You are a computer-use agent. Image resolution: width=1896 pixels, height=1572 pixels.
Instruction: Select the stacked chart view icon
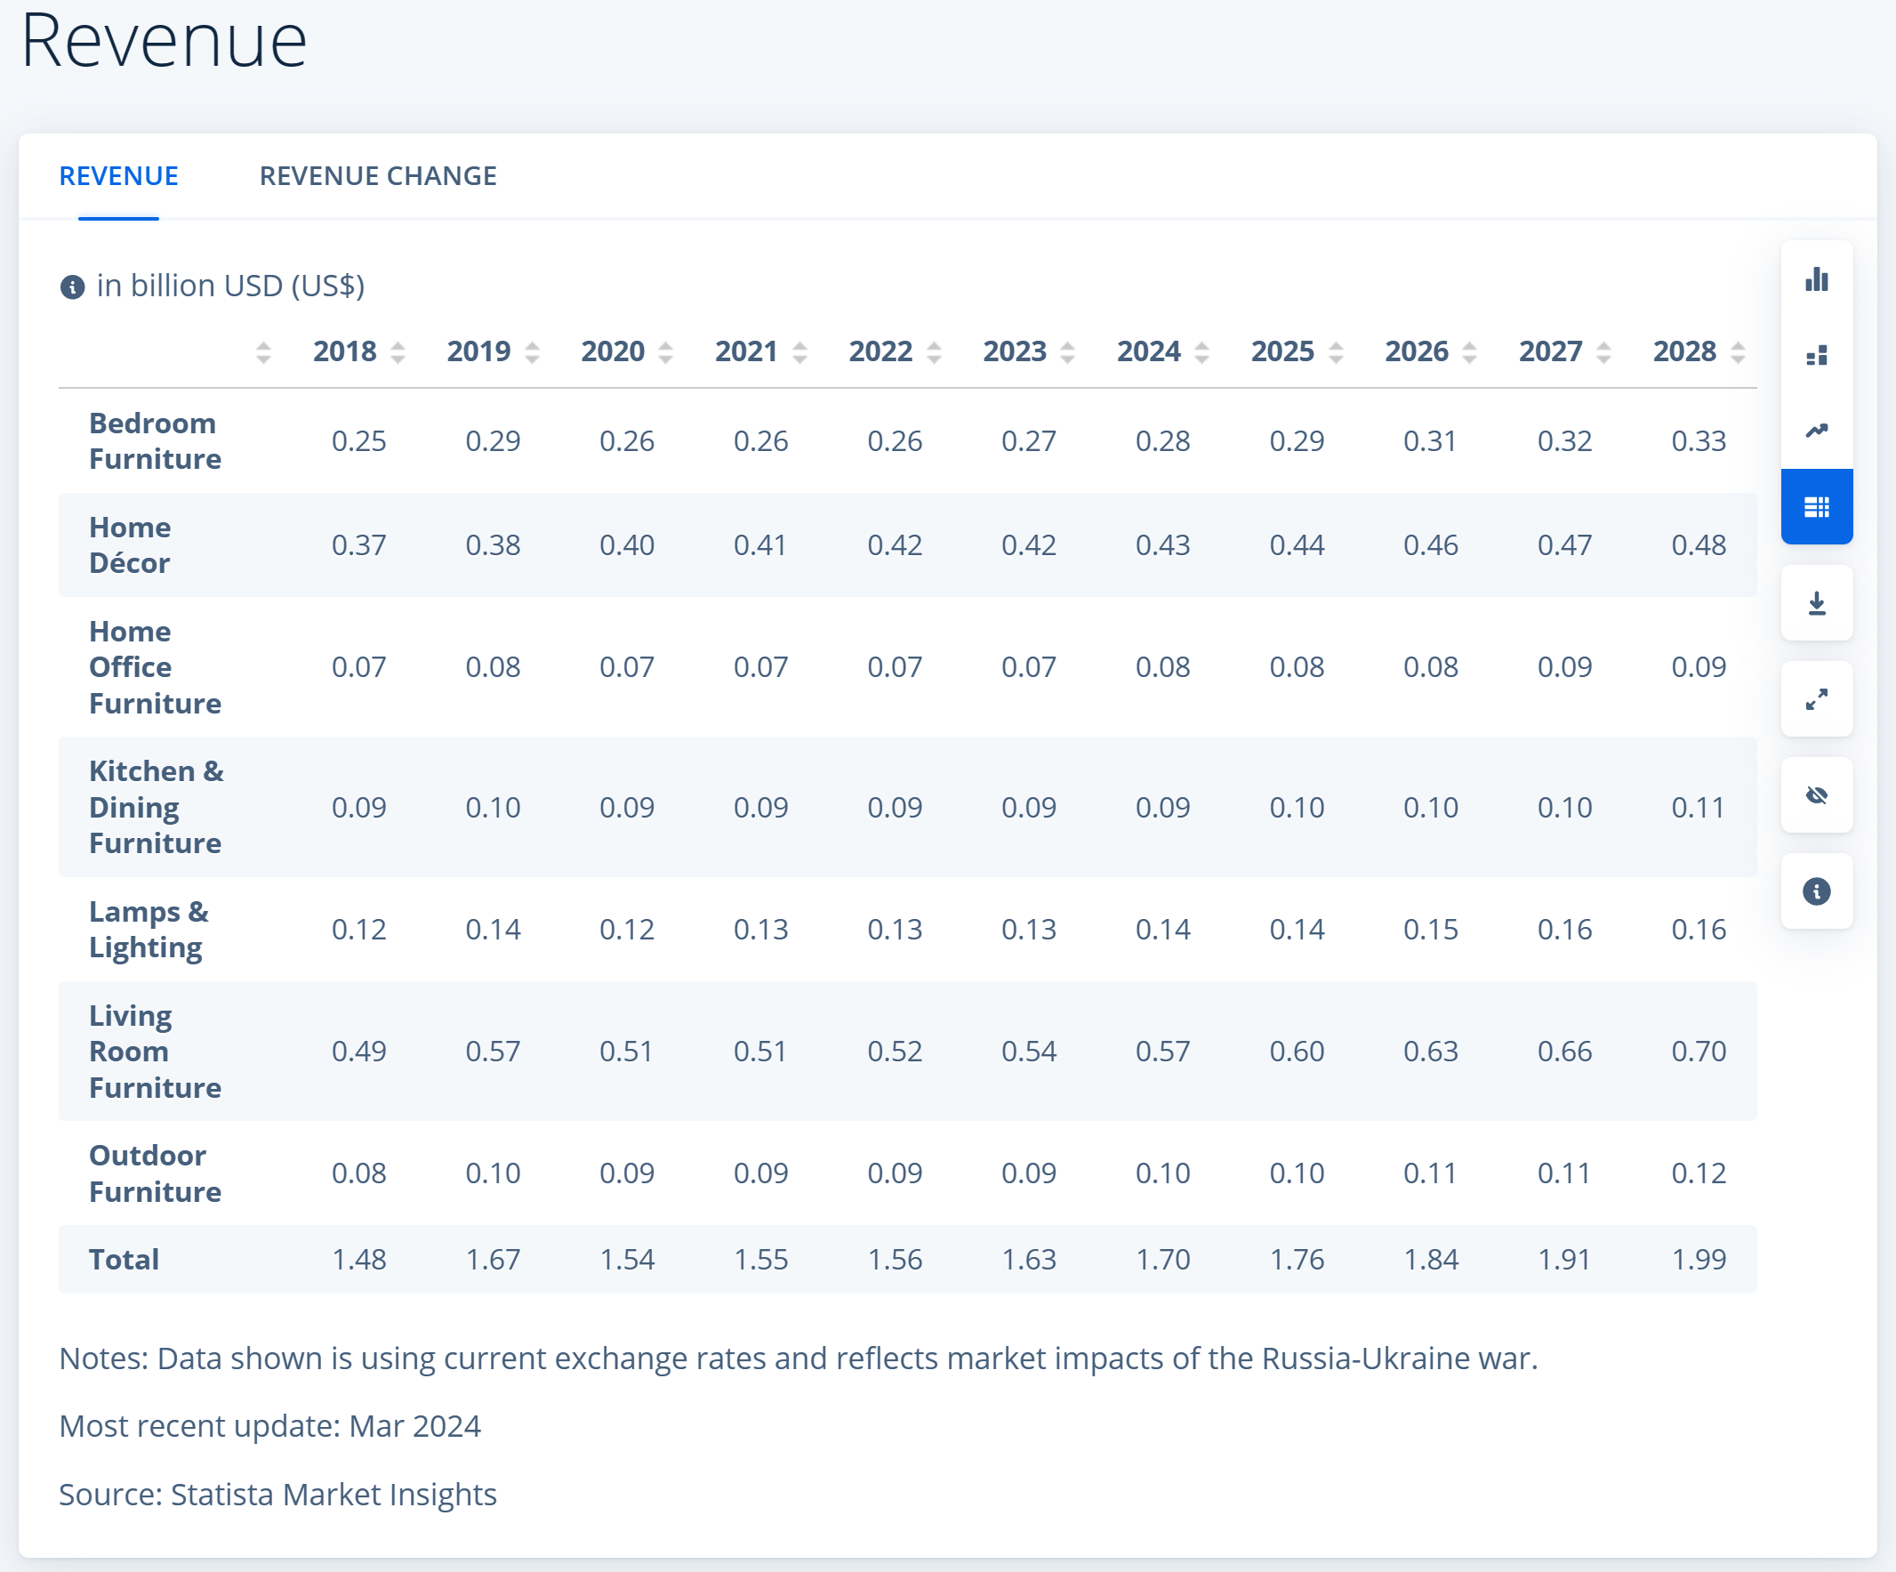point(1816,355)
